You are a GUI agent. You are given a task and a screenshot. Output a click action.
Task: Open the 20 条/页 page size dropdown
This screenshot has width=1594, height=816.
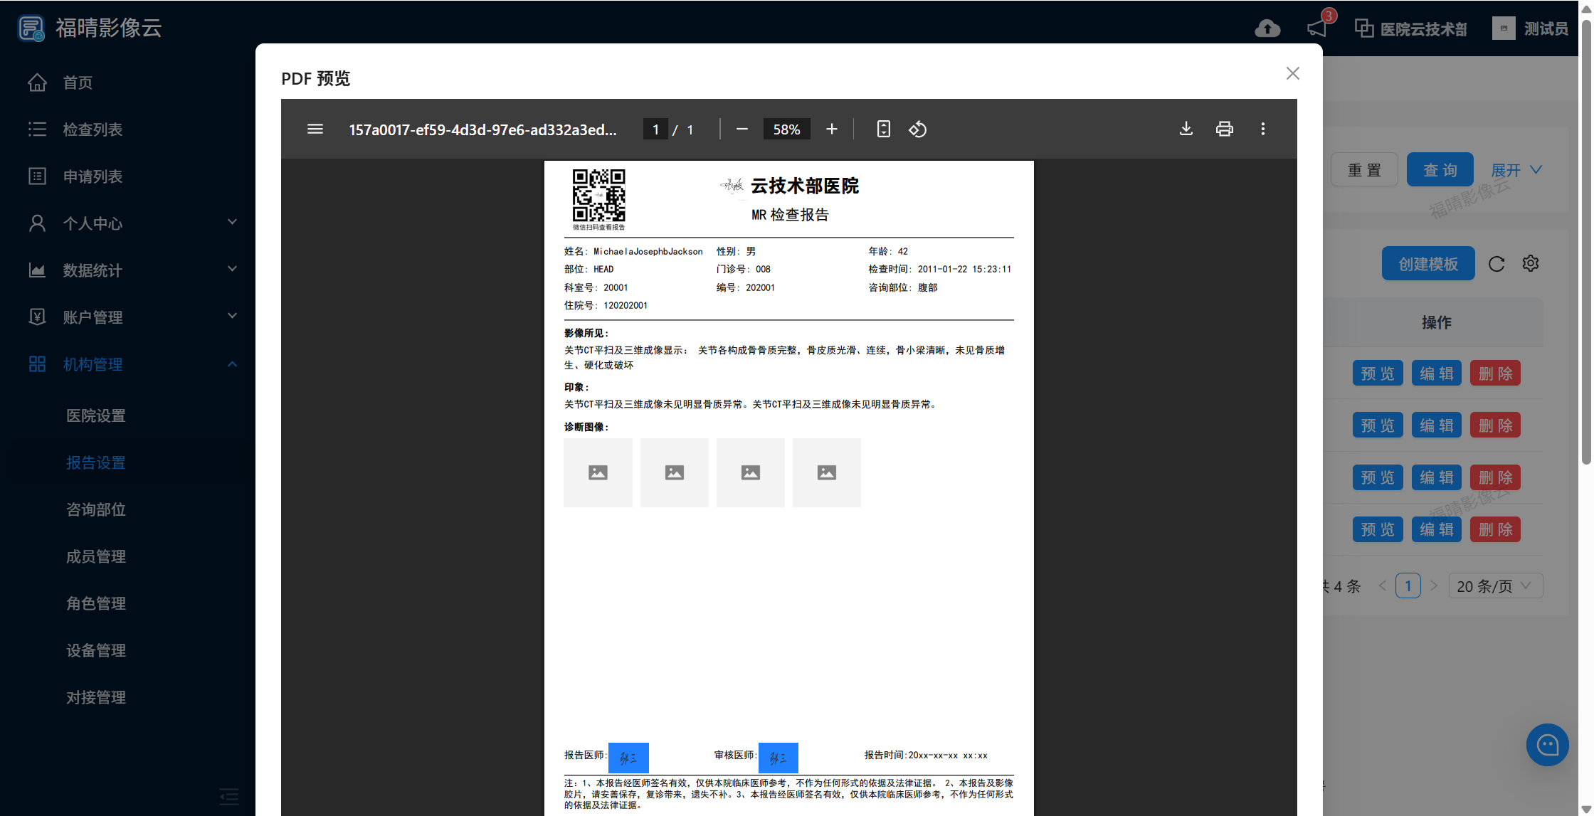tap(1494, 585)
